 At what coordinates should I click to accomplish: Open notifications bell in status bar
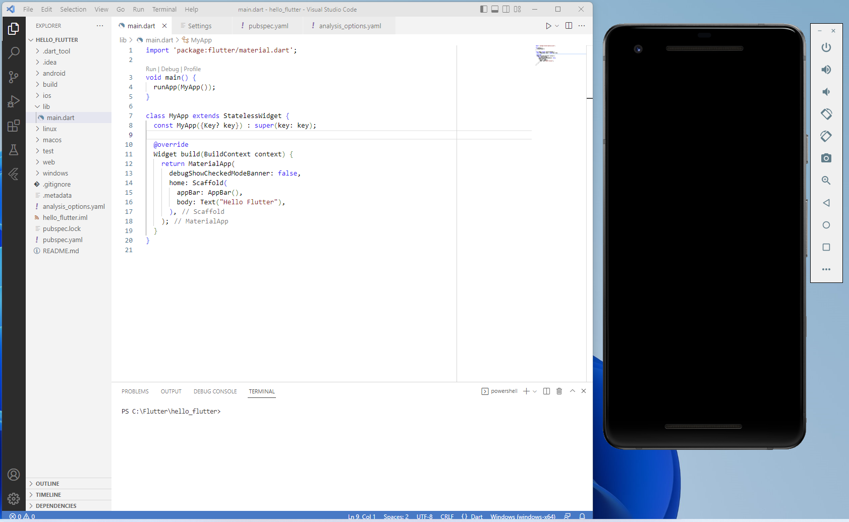(582, 516)
